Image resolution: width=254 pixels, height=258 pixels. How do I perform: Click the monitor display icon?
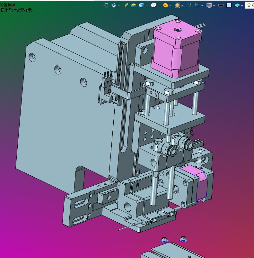(209, 5)
